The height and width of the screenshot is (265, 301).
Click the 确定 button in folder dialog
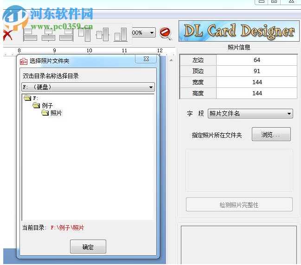point(88,247)
